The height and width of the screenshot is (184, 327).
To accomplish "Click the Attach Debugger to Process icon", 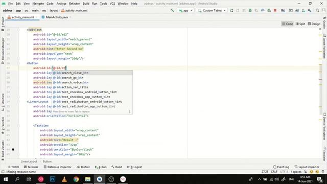I will tap(269, 10).
